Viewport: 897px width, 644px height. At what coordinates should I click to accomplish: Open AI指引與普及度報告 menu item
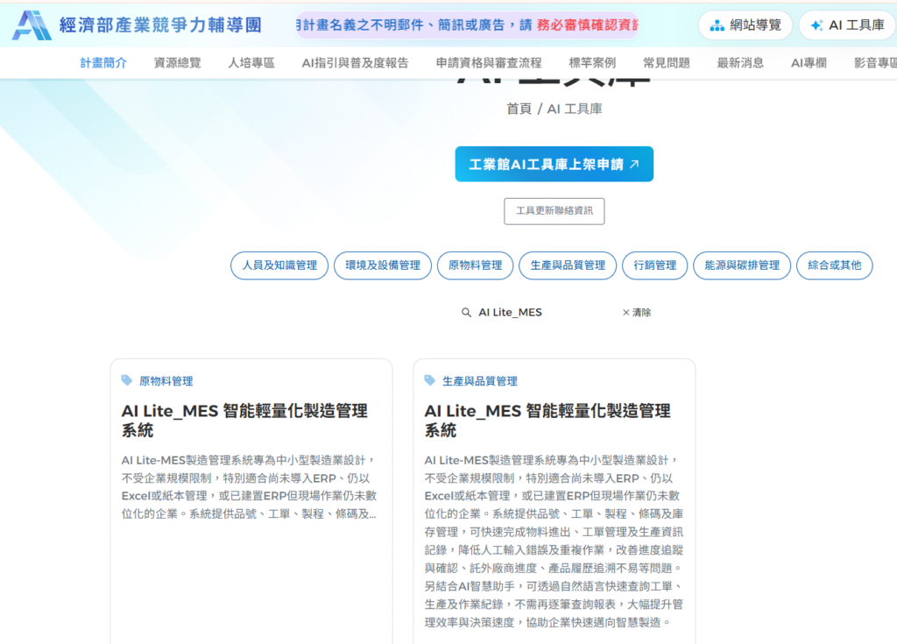356,63
